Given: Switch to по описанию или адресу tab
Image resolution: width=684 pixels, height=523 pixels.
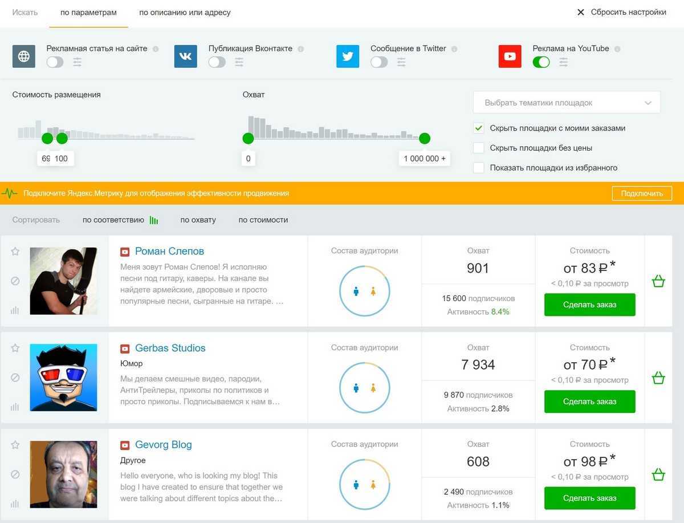Looking at the screenshot, I should tap(185, 13).
